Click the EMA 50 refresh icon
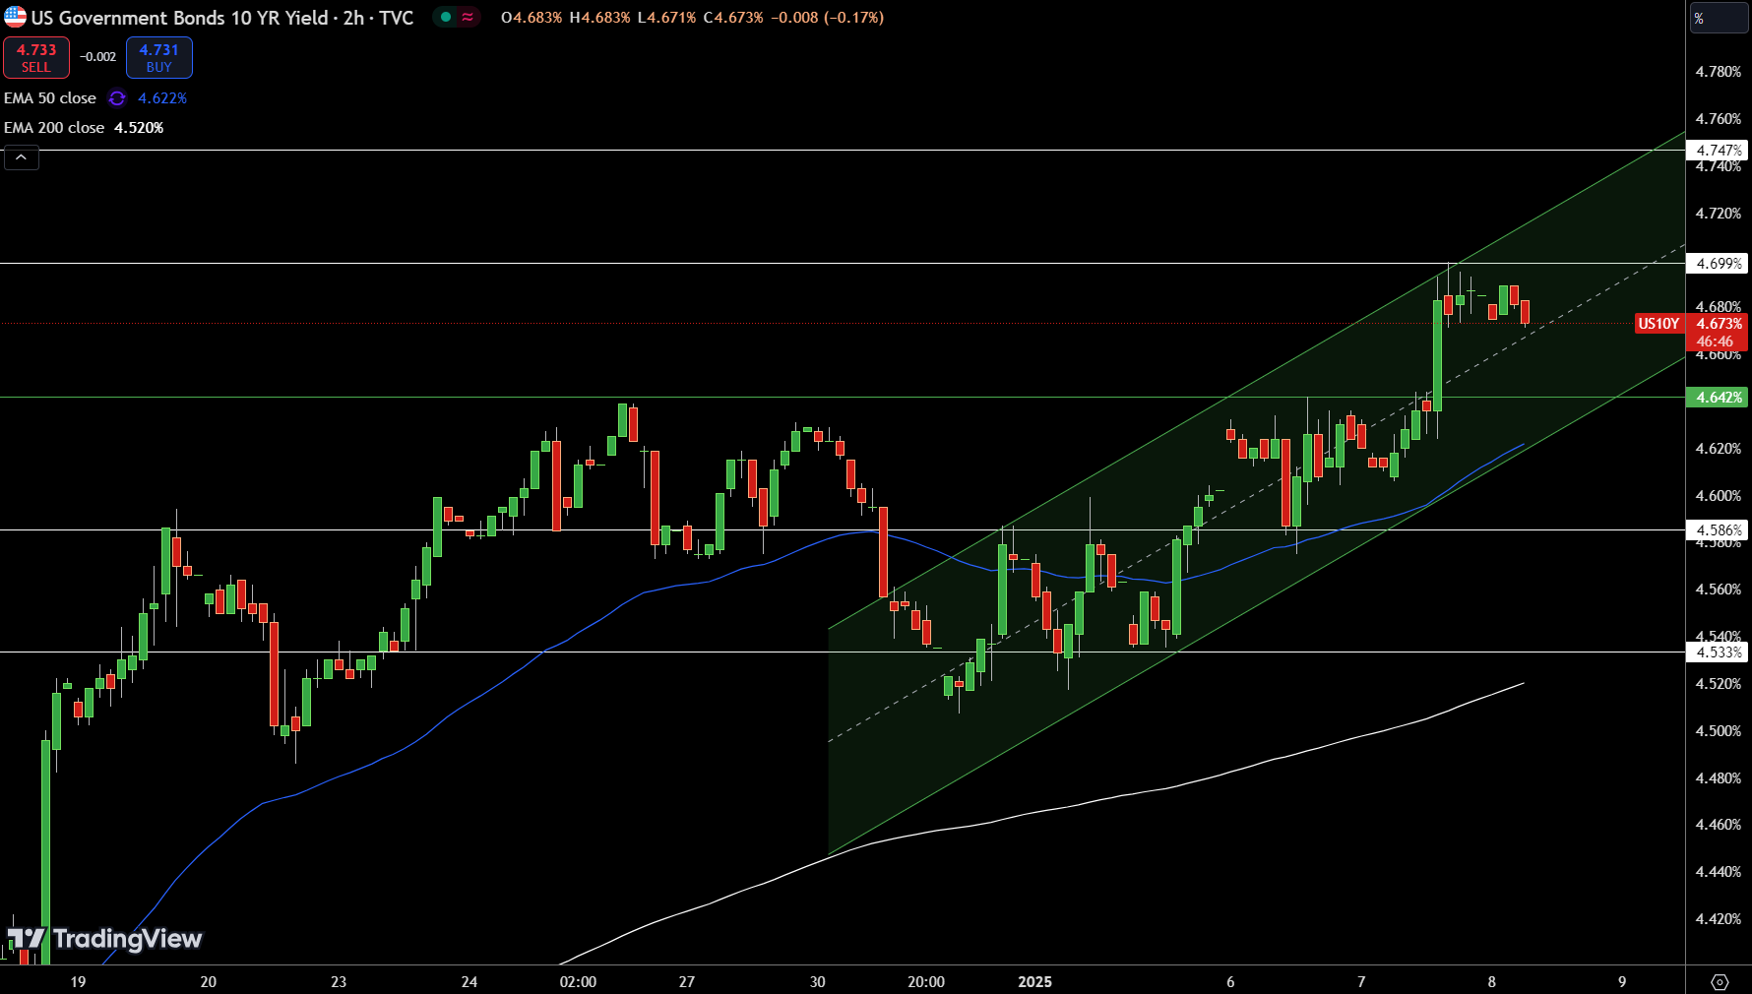The height and width of the screenshot is (994, 1752). pyautogui.click(x=117, y=98)
